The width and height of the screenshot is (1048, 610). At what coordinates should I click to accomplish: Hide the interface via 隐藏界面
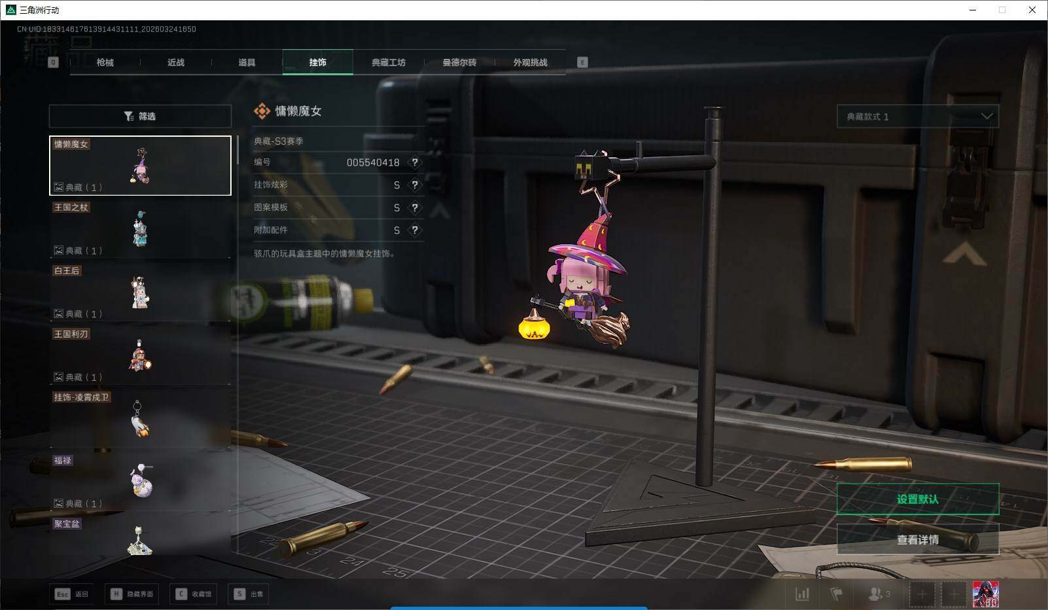132,594
